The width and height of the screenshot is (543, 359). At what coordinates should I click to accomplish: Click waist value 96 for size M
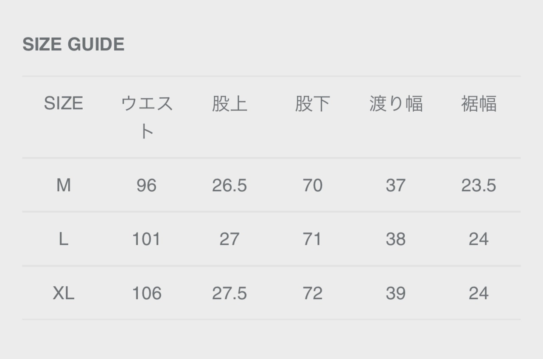pos(147,185)
